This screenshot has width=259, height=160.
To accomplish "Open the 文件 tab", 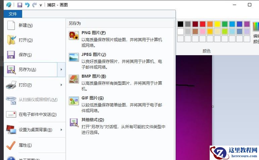I will (13, 14).
